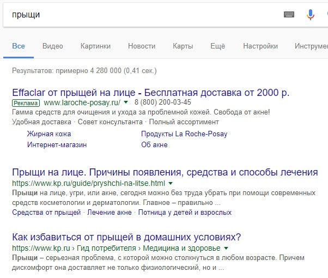Select the Карты tab
Image resolution: width=328 pixels, height=278 pixels.
(x=183, y=46)
